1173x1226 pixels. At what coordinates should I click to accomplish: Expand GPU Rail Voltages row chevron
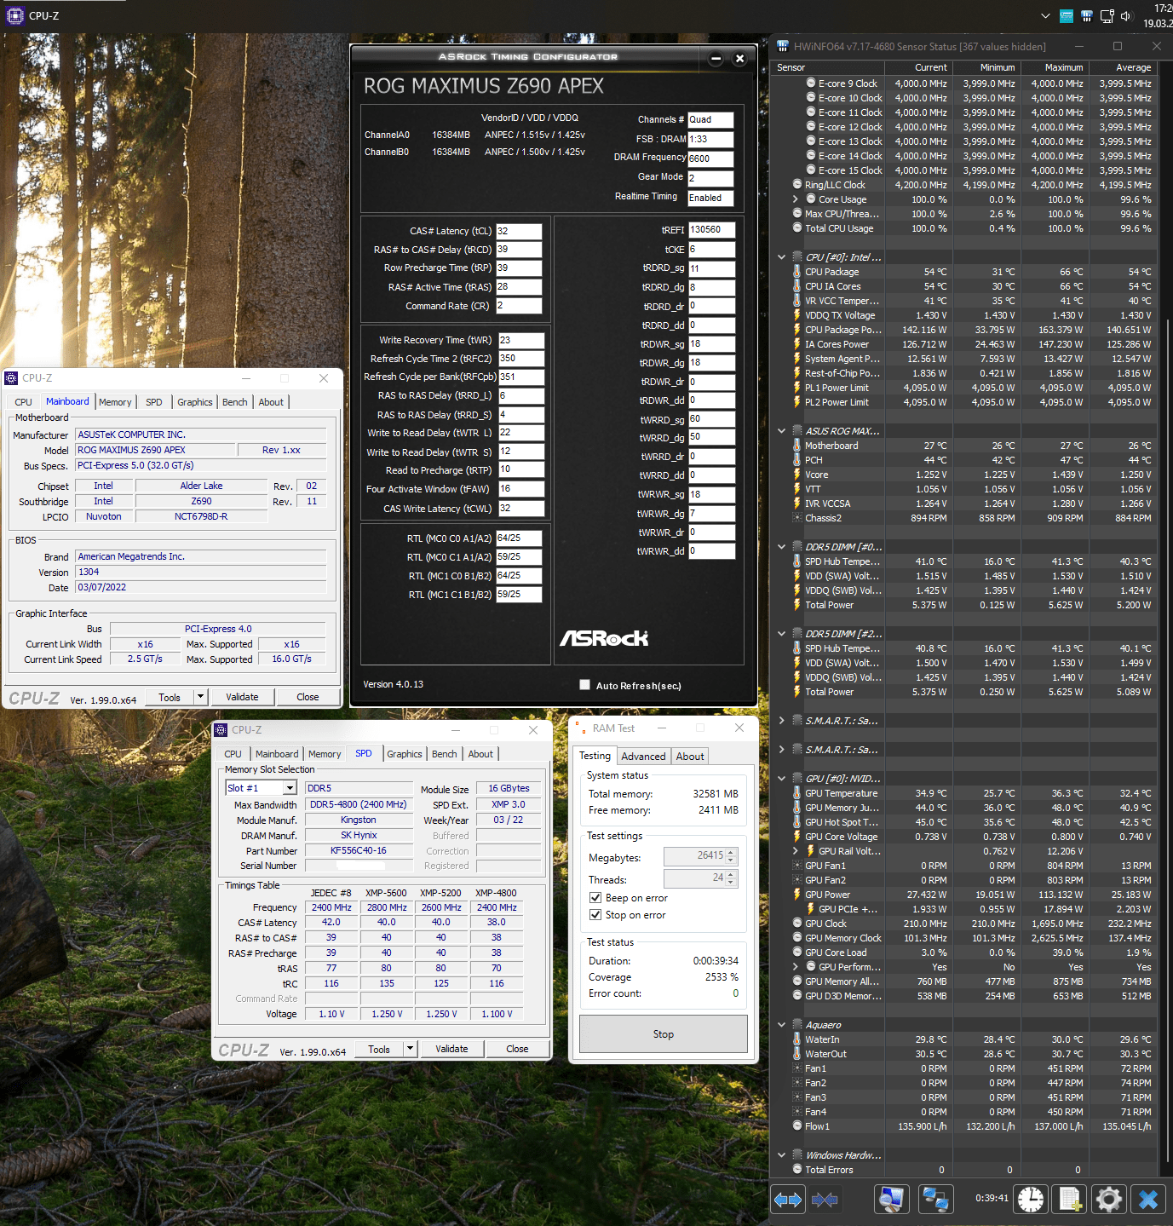[x=796, y=851]
